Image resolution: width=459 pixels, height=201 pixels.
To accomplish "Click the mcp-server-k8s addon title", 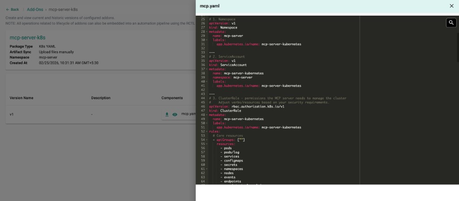I will point(27,38).
